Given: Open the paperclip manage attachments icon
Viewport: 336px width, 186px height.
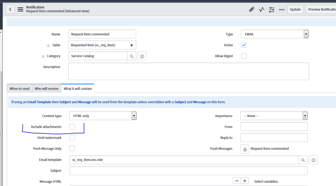Looking at the screenshot, I should pyautogui.click(x=252, y=10).
